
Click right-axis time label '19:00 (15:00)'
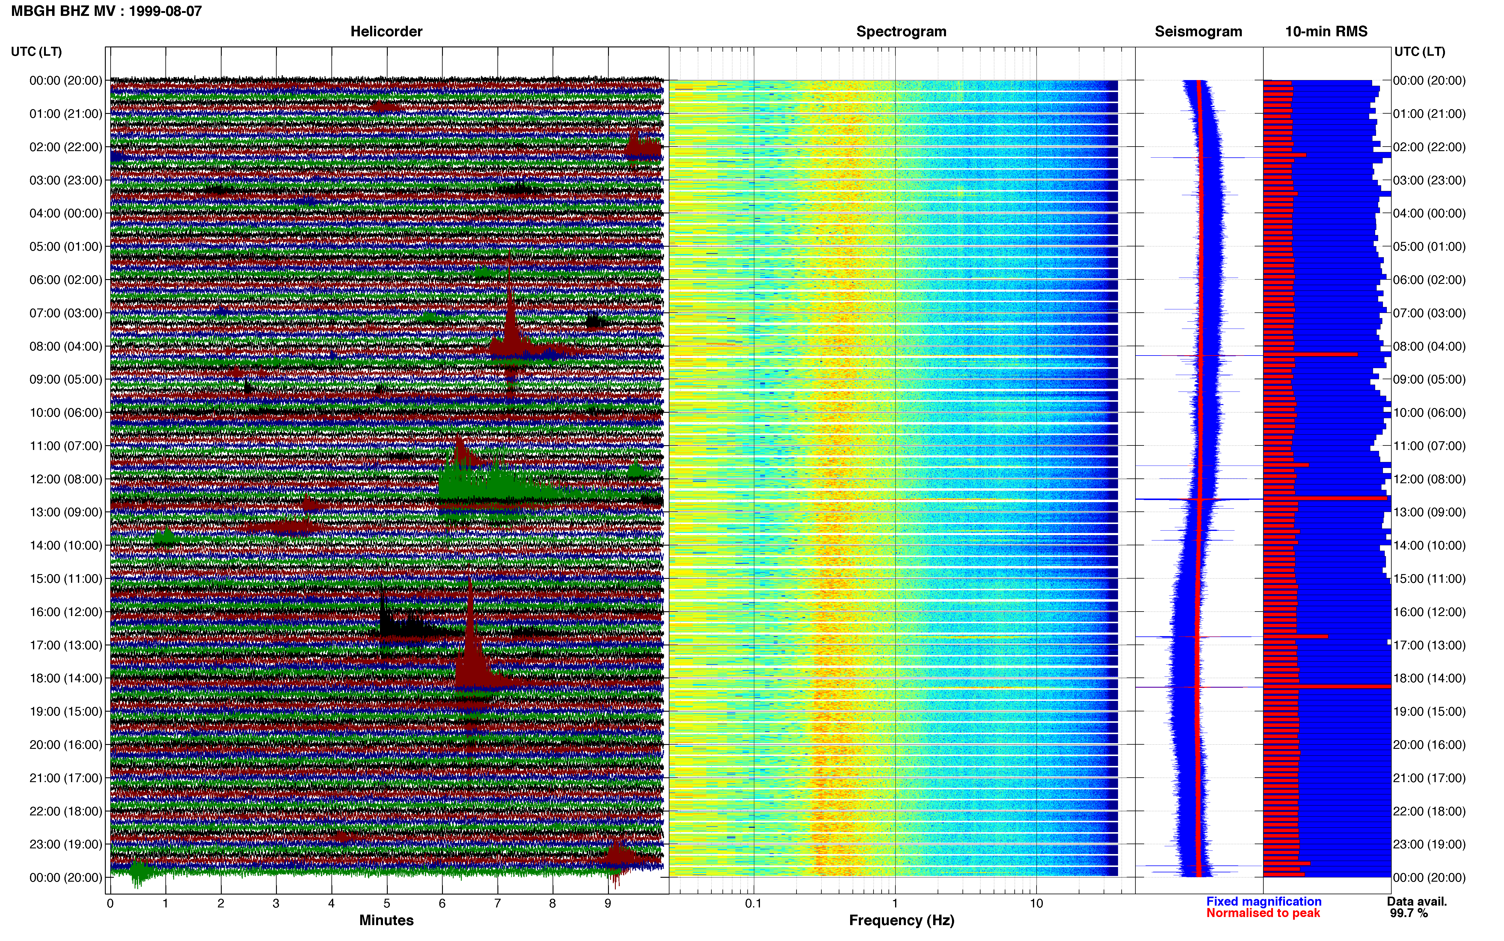pos(1429,711)
